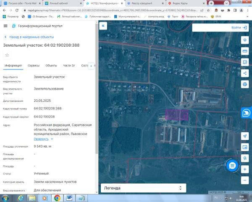
Task: Open the browser side panel icon
Action: click(235, 10)
